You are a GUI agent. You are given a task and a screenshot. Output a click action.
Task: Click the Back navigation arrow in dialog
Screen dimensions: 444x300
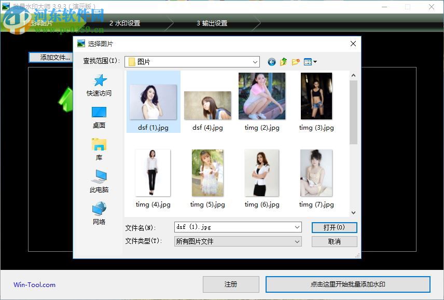271,62
